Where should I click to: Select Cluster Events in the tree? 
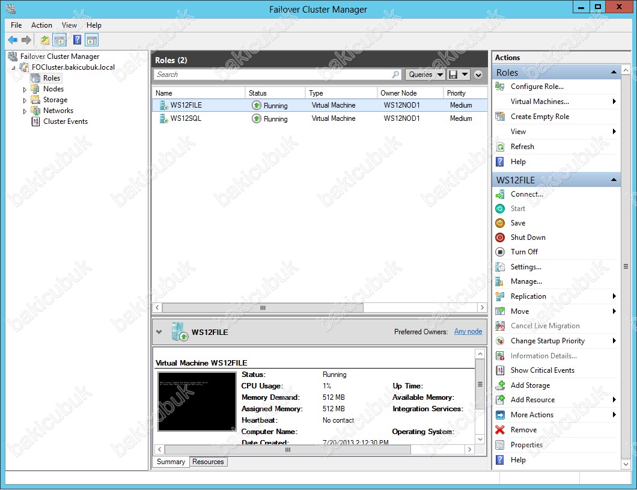(x=66, y=121)
